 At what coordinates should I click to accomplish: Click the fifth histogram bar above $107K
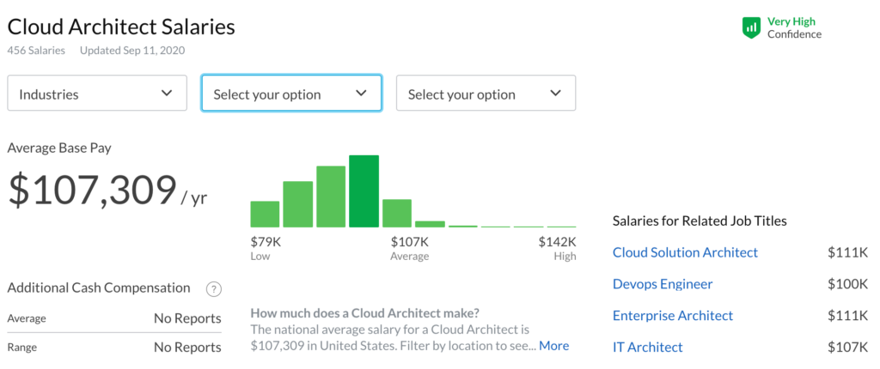click(397, 213)
